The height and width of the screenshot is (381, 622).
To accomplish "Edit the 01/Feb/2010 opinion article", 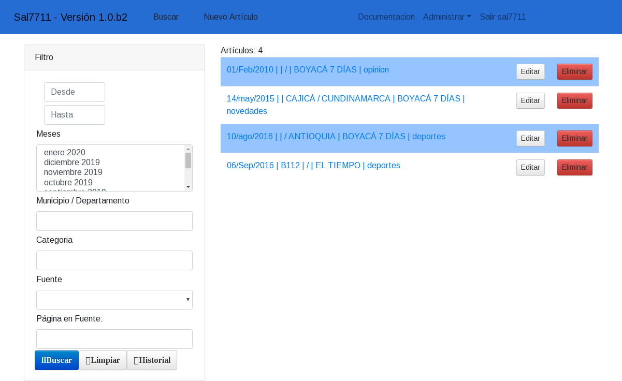I will click(x=530, y=71).
